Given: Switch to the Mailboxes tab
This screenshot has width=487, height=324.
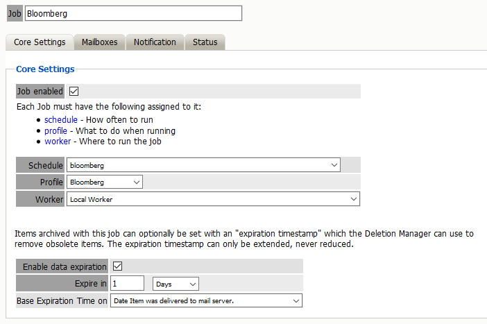Looking at the screenshot, I should pos(99,42).
